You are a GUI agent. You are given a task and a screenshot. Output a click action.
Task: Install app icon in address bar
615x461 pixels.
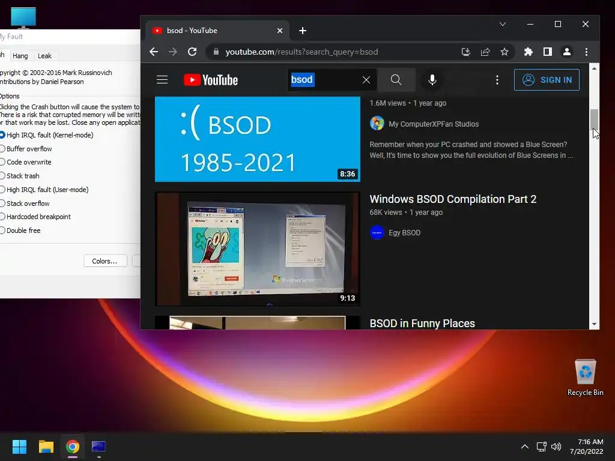465,52
